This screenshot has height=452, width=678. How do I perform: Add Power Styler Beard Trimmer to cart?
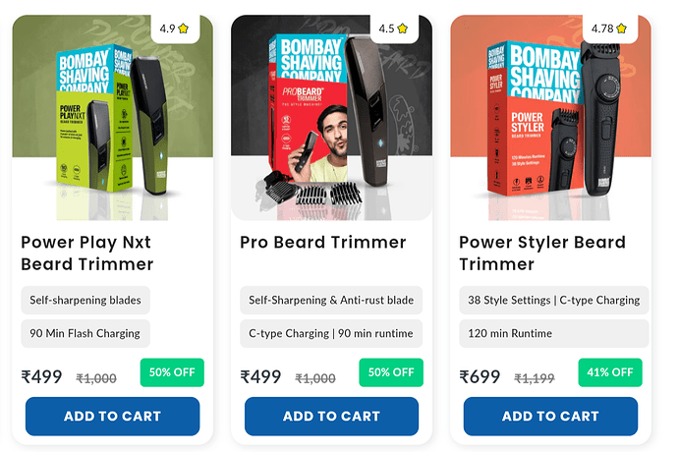[550, 416]
